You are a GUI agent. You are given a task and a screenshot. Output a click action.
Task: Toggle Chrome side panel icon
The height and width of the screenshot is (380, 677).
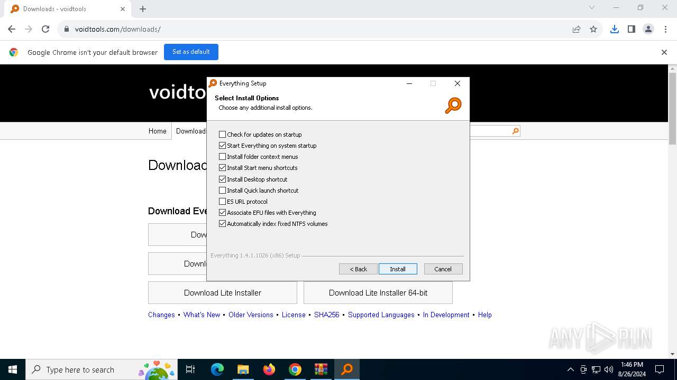[x=631, y=29]
